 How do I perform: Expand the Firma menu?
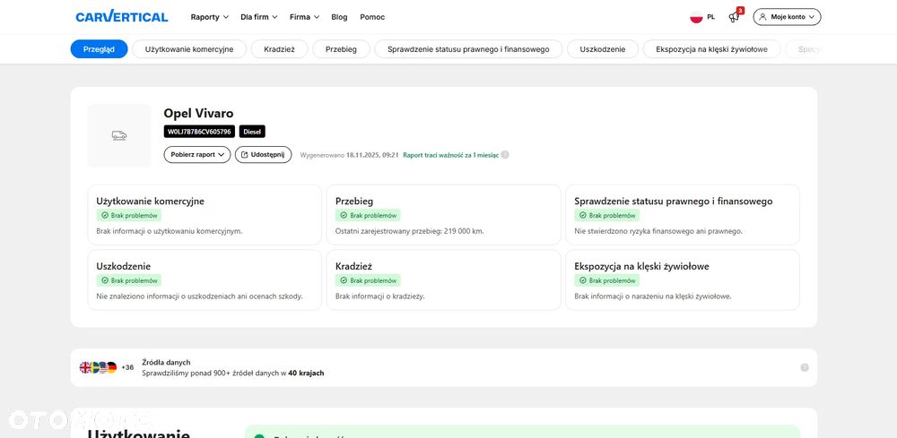(x=304, y=17)
